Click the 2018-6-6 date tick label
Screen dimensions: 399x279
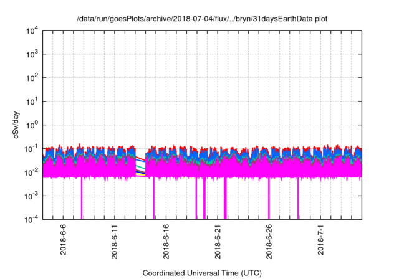click(63, 239)
